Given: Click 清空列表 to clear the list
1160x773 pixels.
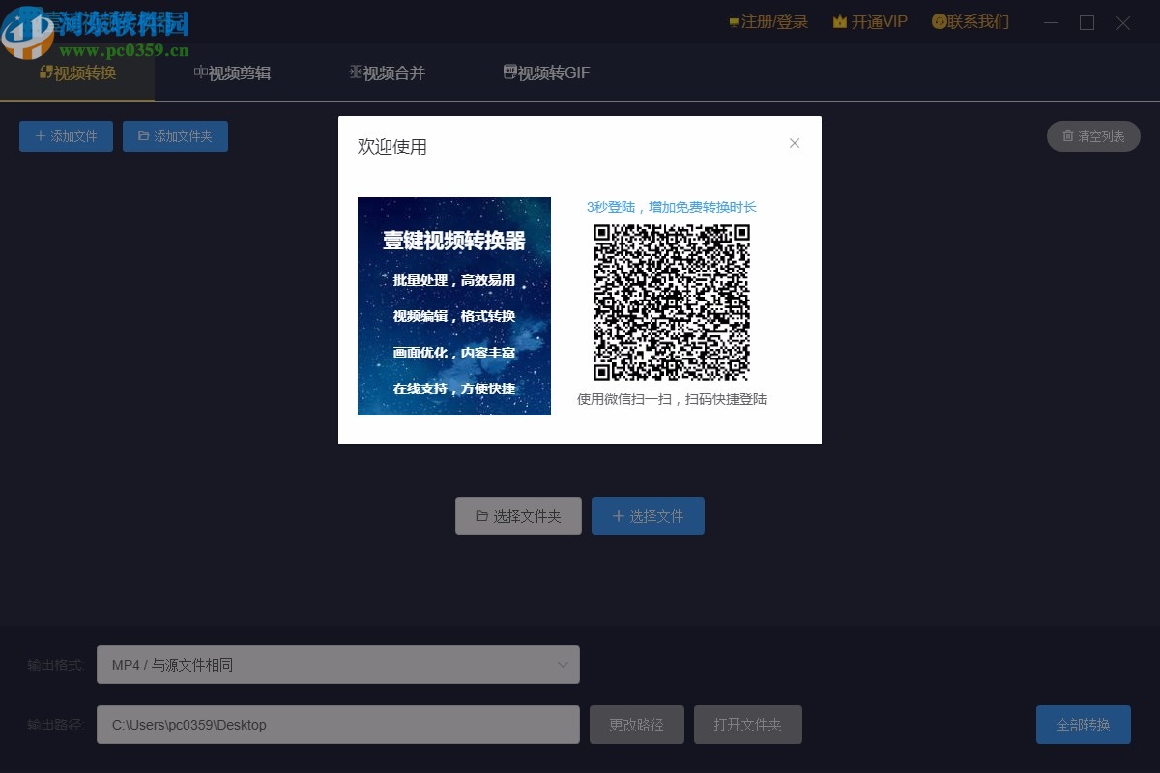Looking at the screenshot, I should point(1093,136).
